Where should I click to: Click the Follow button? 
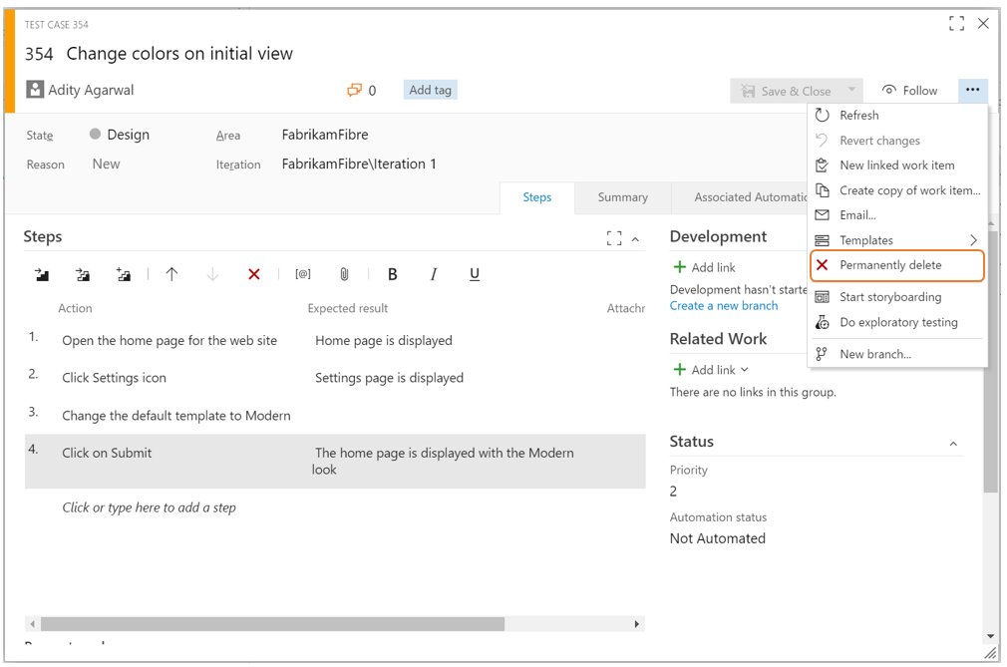click(909, 91)
